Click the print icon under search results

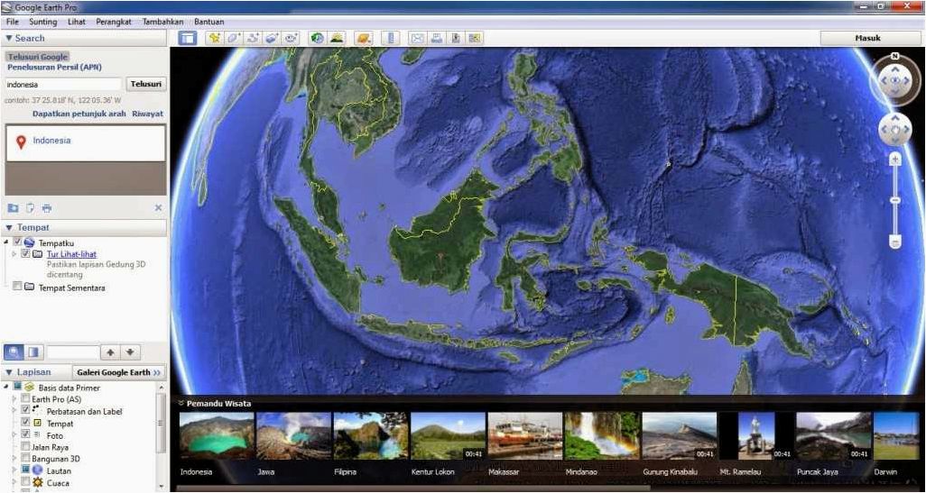coord(47,208)
